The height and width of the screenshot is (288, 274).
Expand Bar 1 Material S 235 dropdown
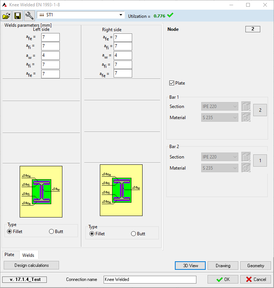tap(220, 117)
